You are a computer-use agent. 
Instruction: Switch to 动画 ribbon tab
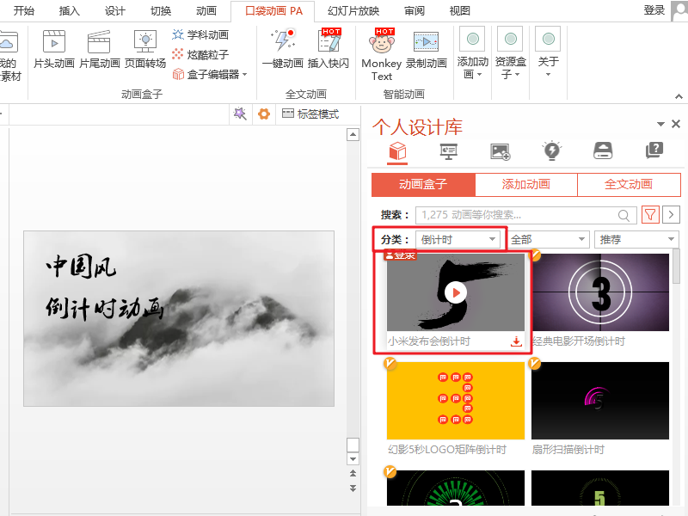point(206,10)
